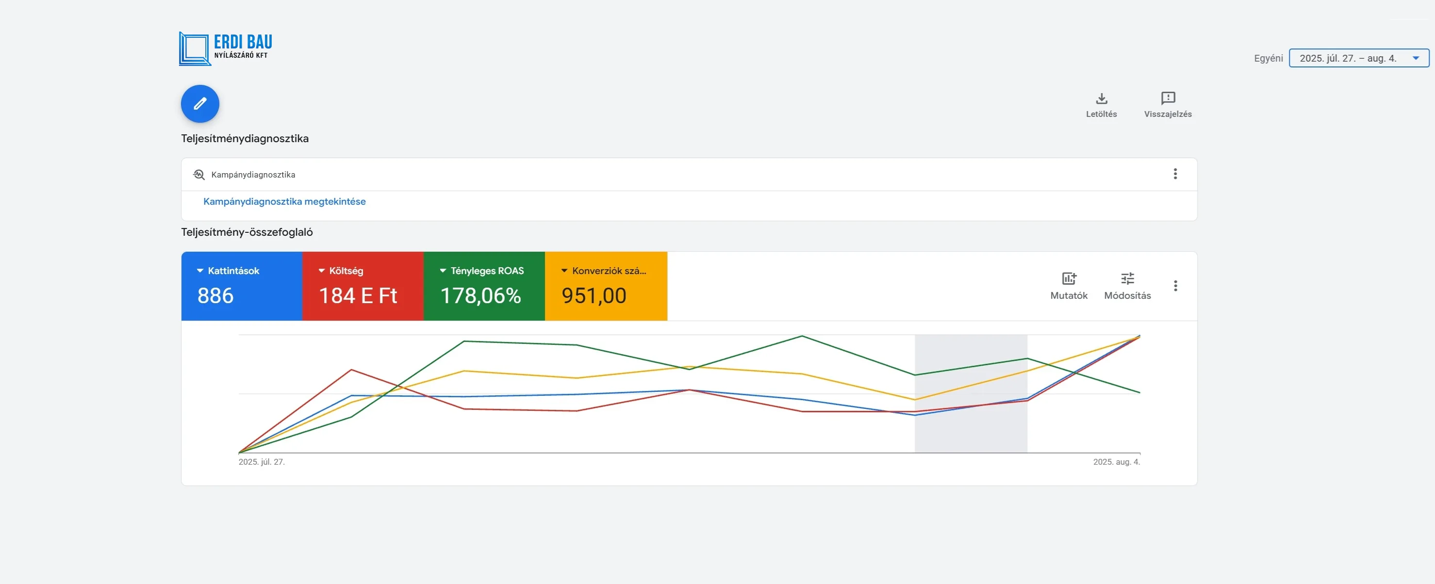Click the 2025. aug. 4. axis label

coord(1116,462)
